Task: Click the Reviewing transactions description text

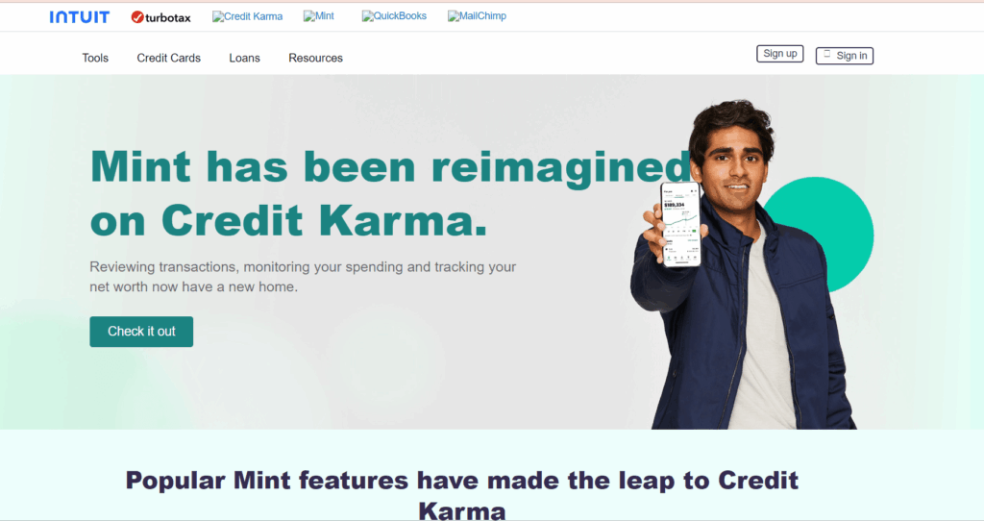Action: pyautogui.click(x=303, y=277)
